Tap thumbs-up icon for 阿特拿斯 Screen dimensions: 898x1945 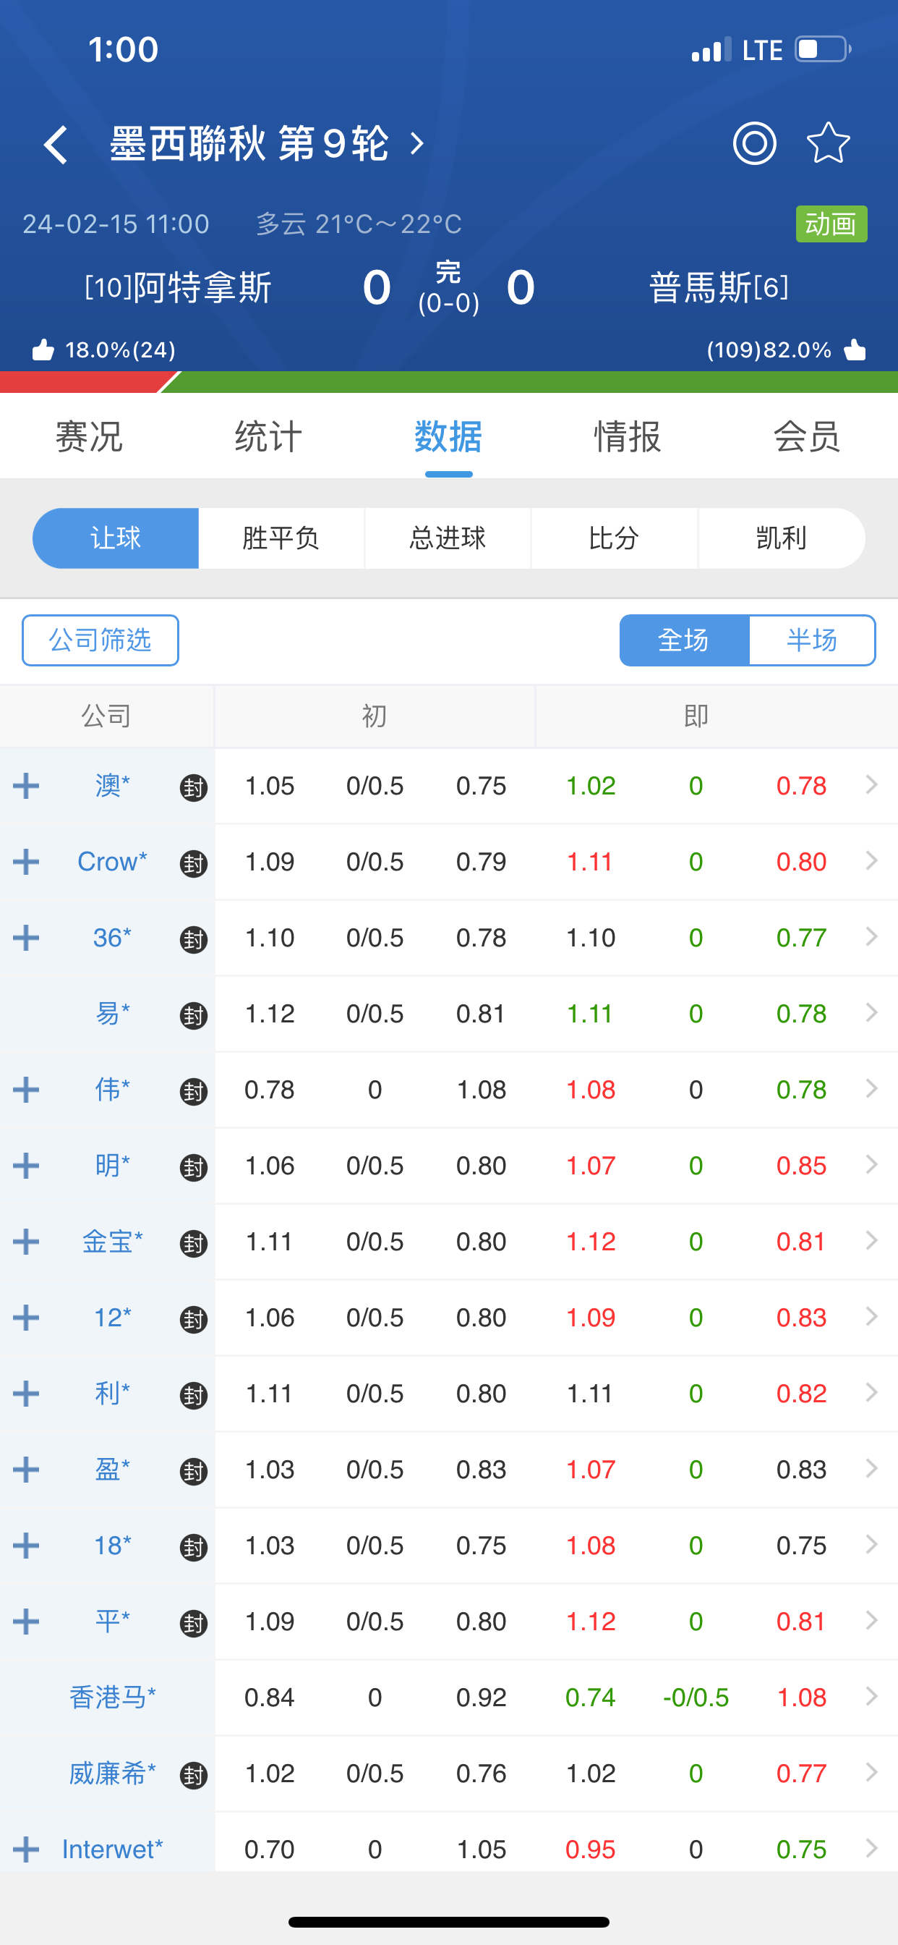pyautogui.click(x=43, y=350)
